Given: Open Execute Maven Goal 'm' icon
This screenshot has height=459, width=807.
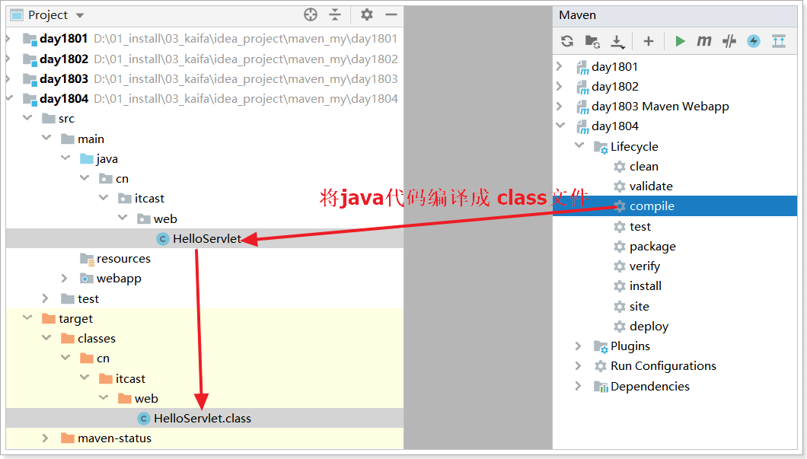Looking at the screenshot, I should (703, 40).
